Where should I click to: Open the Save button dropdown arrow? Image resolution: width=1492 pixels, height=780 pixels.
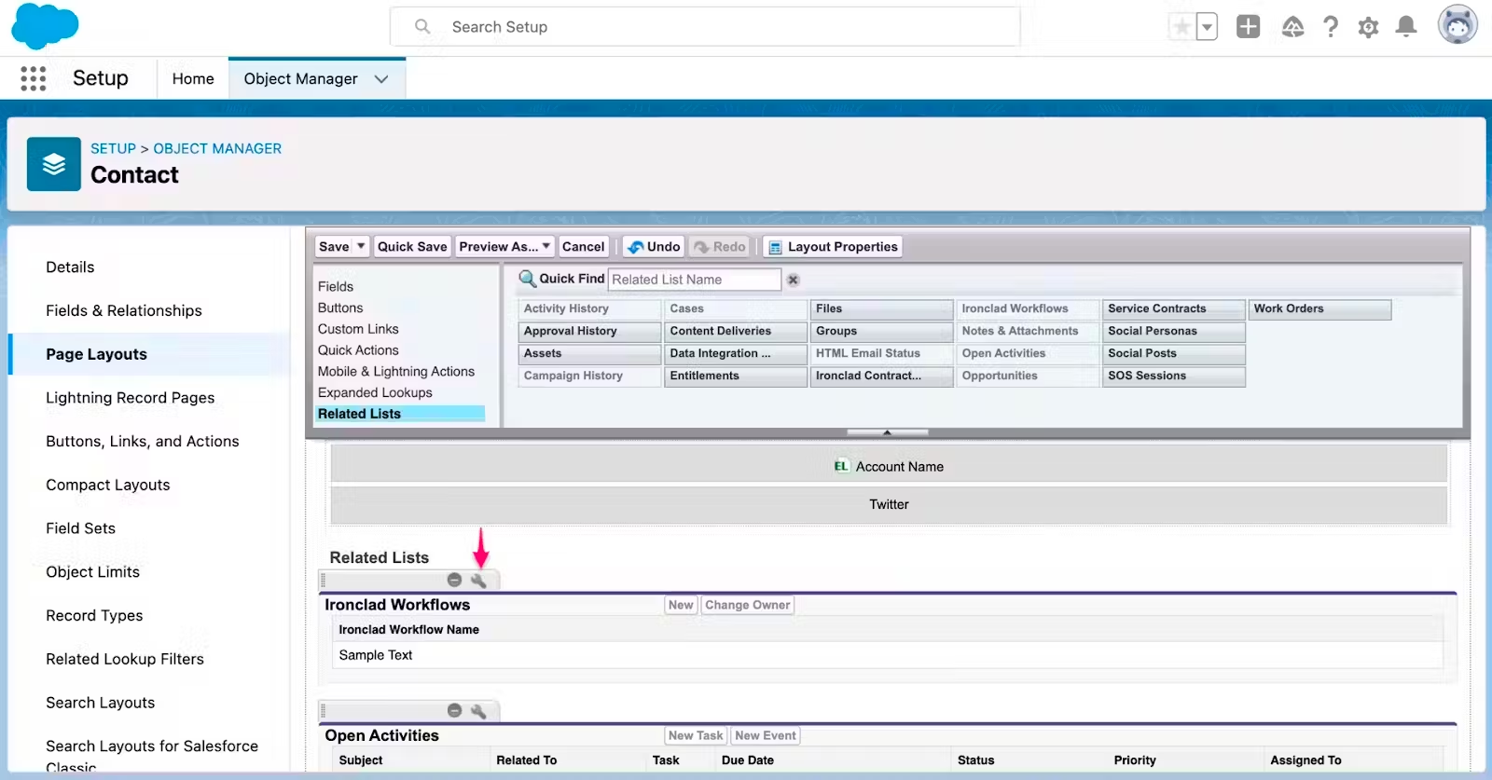pos(361,247)
